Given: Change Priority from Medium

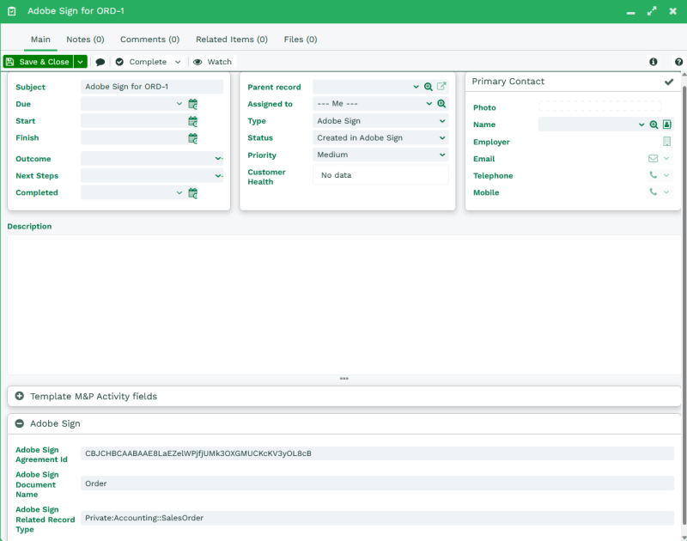Looking at the screenshot, I should pos(380,155).
